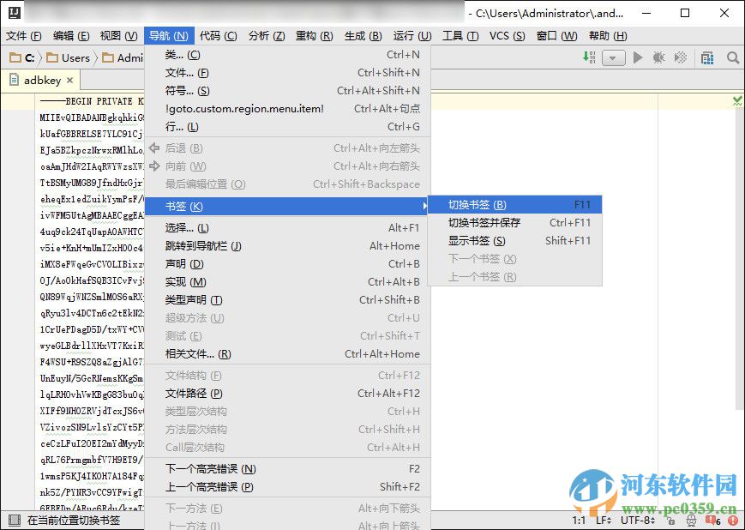Open the Hector inspections icon in status bar
The height and width of the screenshot is (530, 745).
[690, 521]
